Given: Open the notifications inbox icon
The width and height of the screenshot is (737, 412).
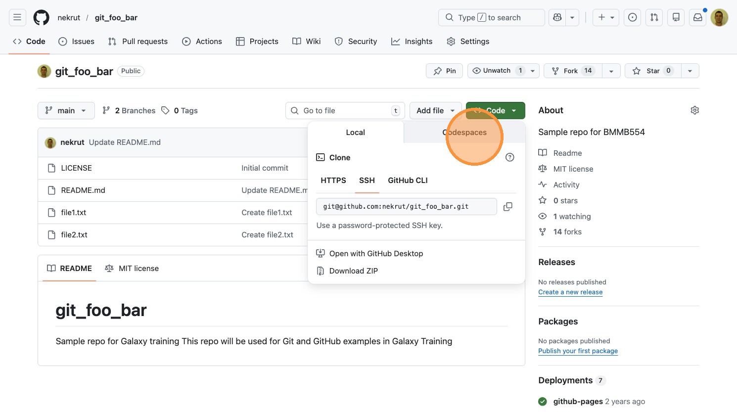Looking at the screenshot, I should pyautogui.click(x=697, y=18).
